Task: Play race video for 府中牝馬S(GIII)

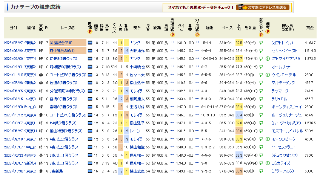Action: click(x=90, y=51)
